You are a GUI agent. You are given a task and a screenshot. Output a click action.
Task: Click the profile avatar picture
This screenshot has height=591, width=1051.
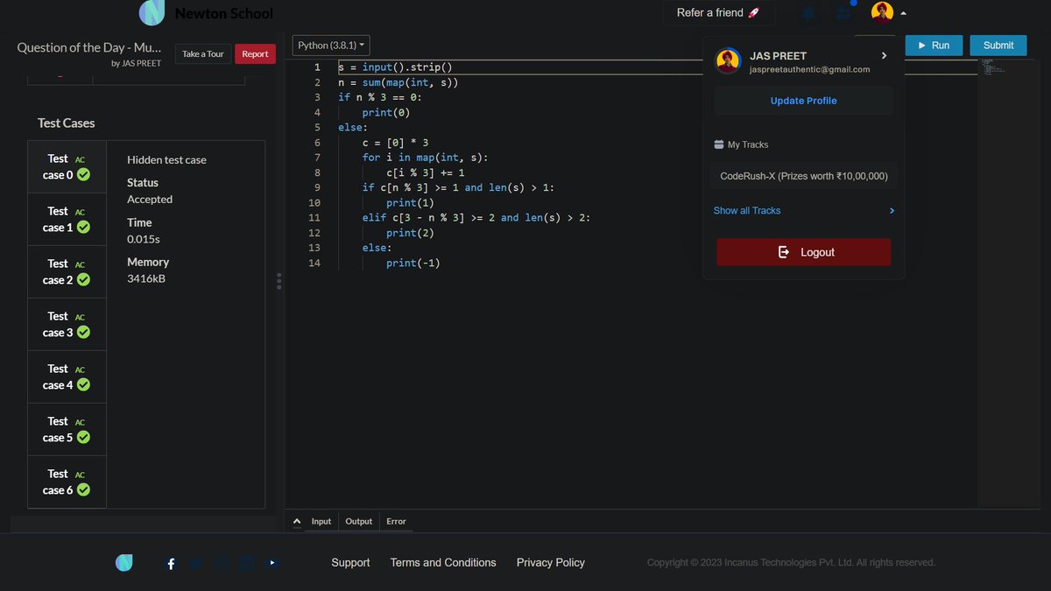(x=881, y=11)
